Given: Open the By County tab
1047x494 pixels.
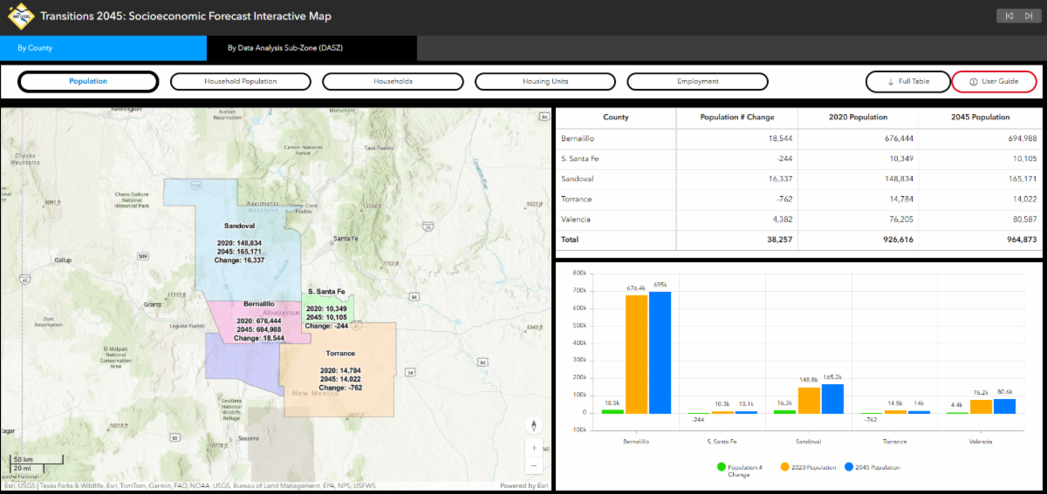Looking at the screenshot, I should pyautogui.click(x=104, y=48).
